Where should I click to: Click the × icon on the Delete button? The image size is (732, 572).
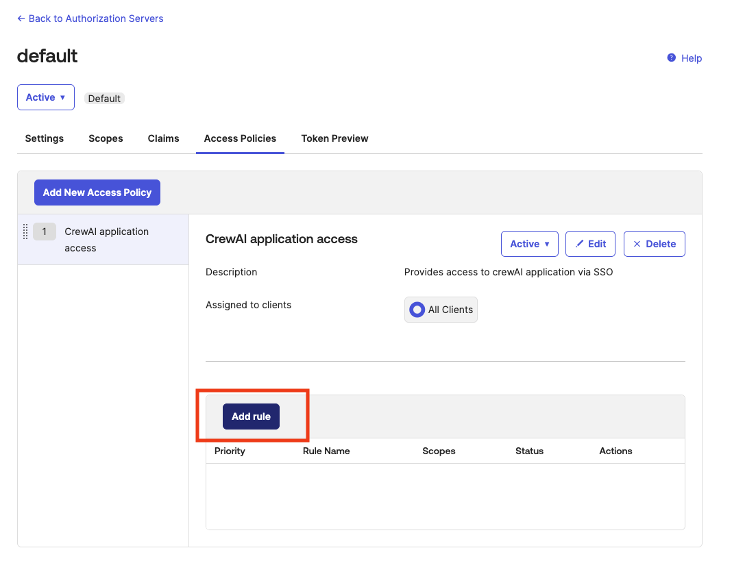point(636,243)
